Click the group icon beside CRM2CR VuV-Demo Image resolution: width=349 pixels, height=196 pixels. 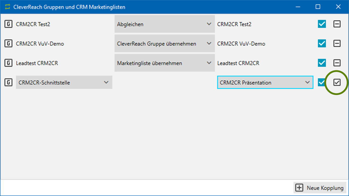8,43
